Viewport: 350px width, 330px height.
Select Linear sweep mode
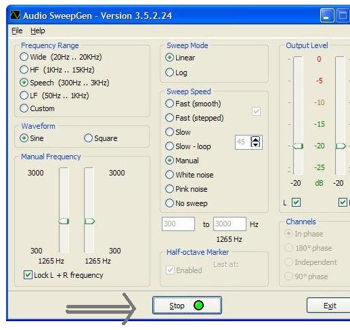[x=180, y=58]
